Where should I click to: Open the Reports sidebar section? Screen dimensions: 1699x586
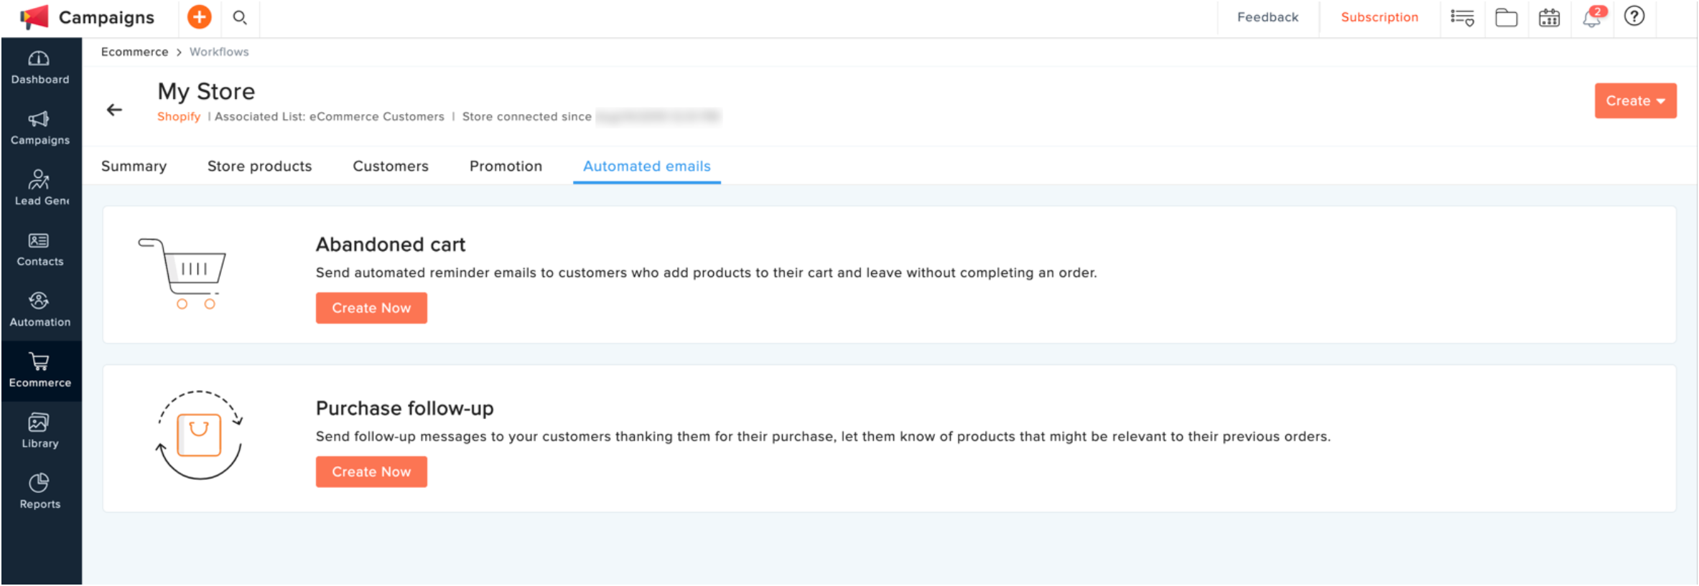pos(40,492)
